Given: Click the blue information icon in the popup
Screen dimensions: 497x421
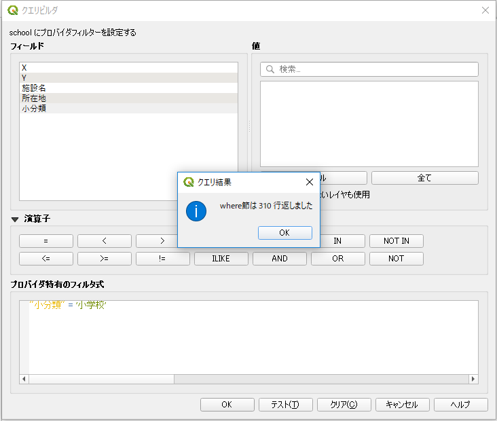Looking at the screenshot, I should (196, 211).
